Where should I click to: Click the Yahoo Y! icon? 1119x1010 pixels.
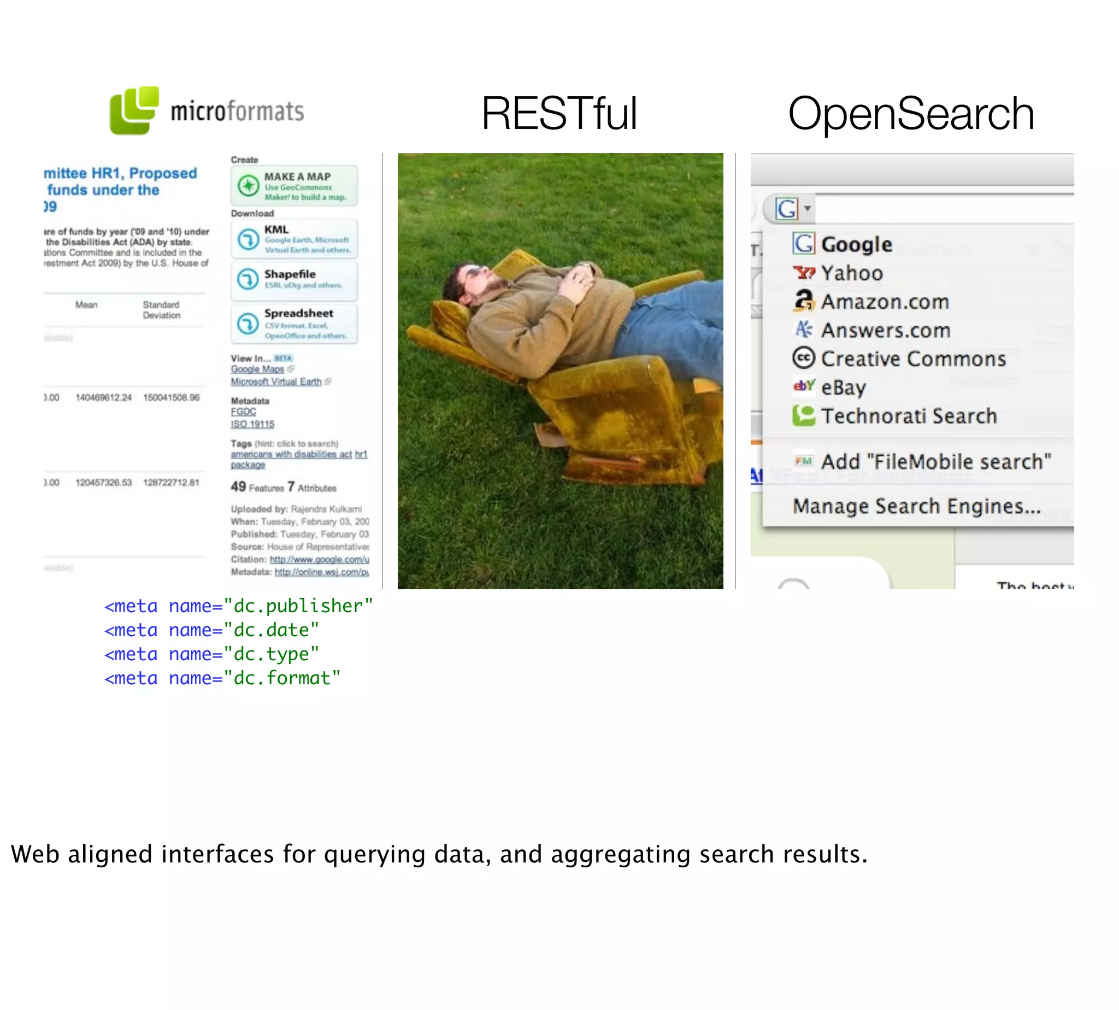click(803, 273)
